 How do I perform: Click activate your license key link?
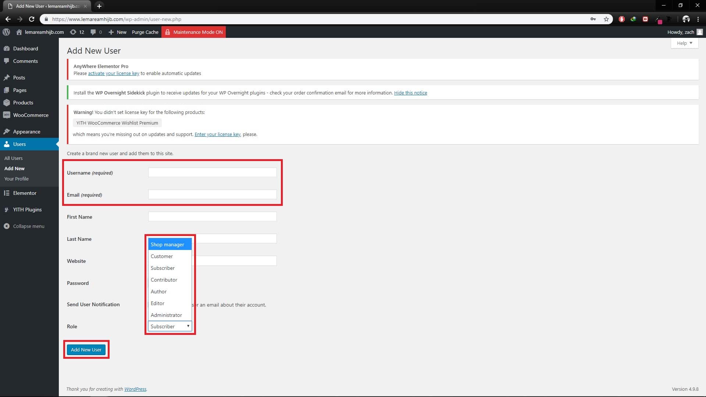114,73
